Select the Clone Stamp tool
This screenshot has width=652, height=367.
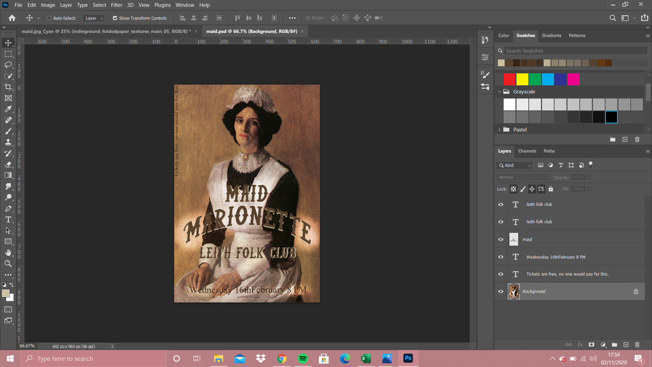tap(8, 142)
